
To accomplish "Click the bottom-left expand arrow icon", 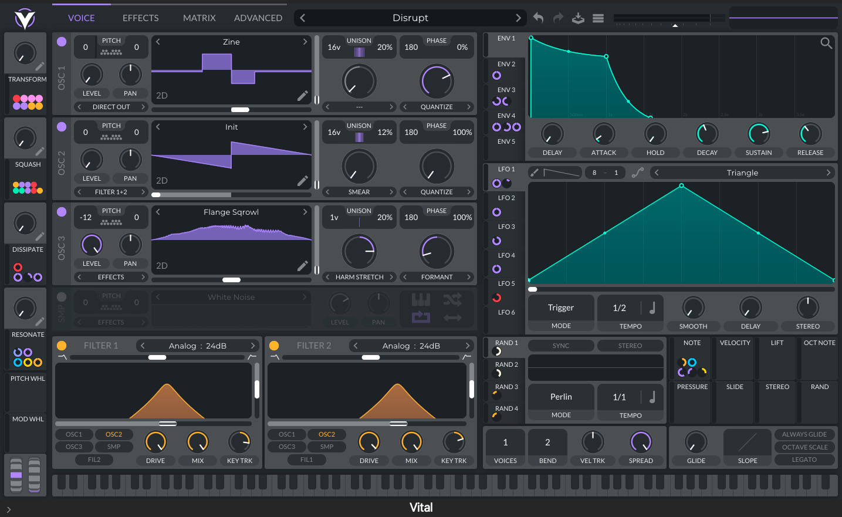I will pyautogui.click(x=9, y=509).
